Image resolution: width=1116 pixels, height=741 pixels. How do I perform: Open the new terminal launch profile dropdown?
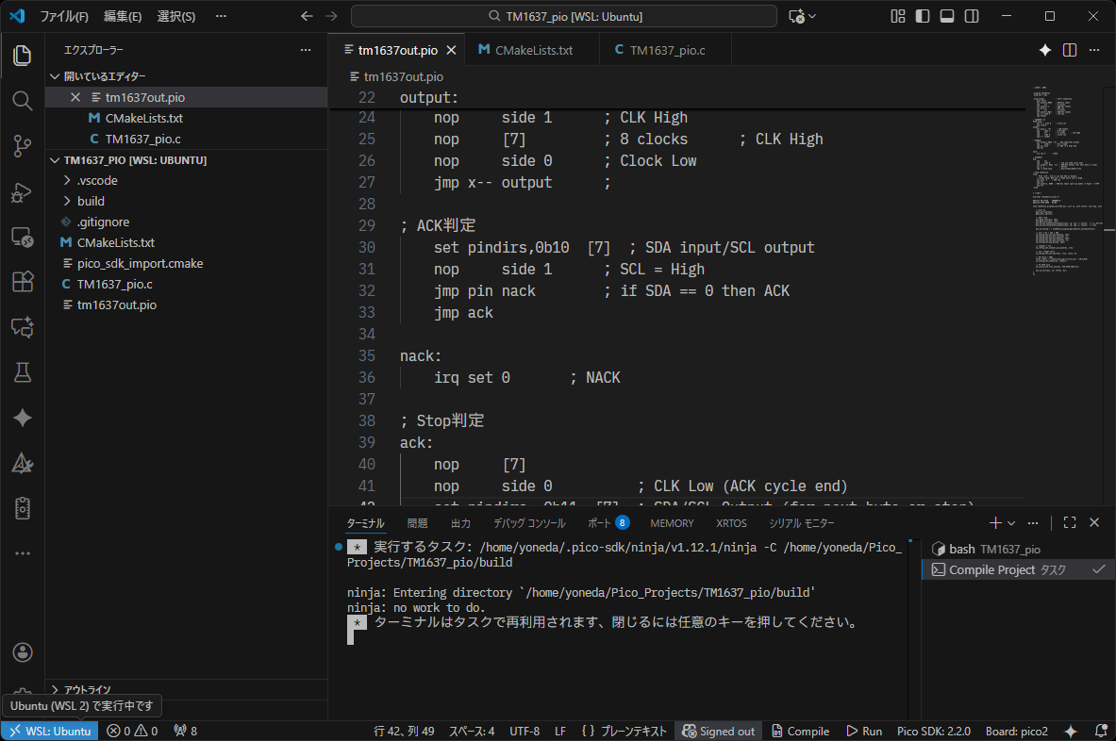click(x=1011, y=522)
